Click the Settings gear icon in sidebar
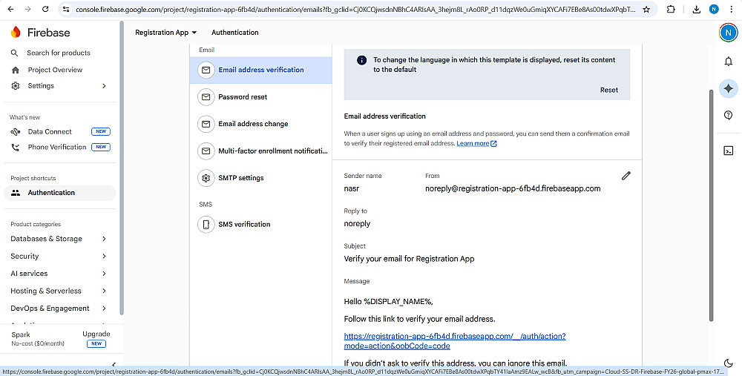Image resolution: width=742 pixels, height=376 pixels. pyautogui.click(x=16, y=85)
